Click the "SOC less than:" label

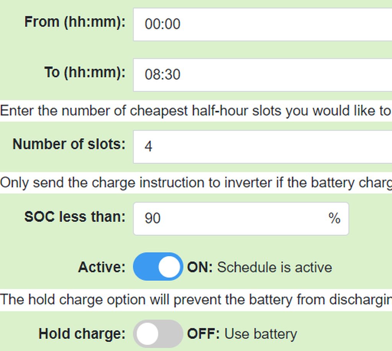tap(75, 217)
